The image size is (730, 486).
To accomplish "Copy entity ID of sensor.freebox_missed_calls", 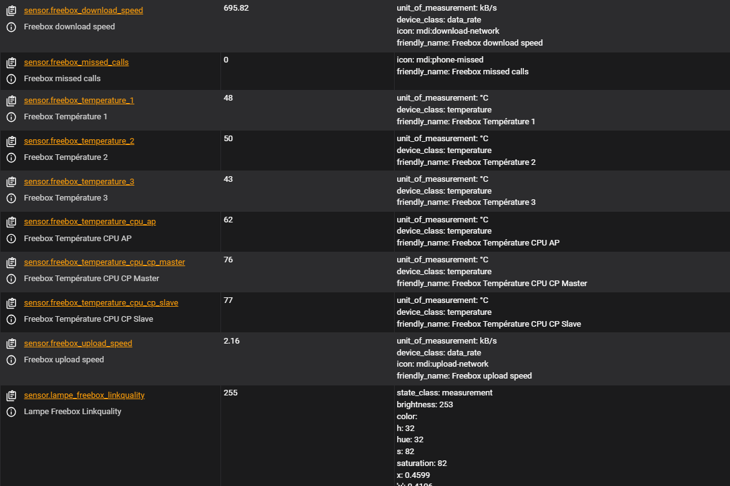I will pos(11,62).
